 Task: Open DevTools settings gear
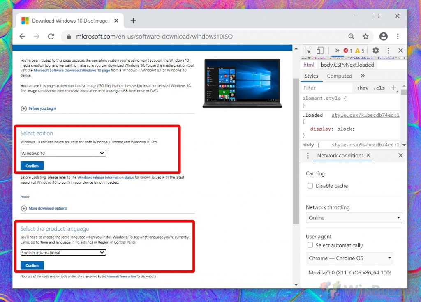coord(376,50)
